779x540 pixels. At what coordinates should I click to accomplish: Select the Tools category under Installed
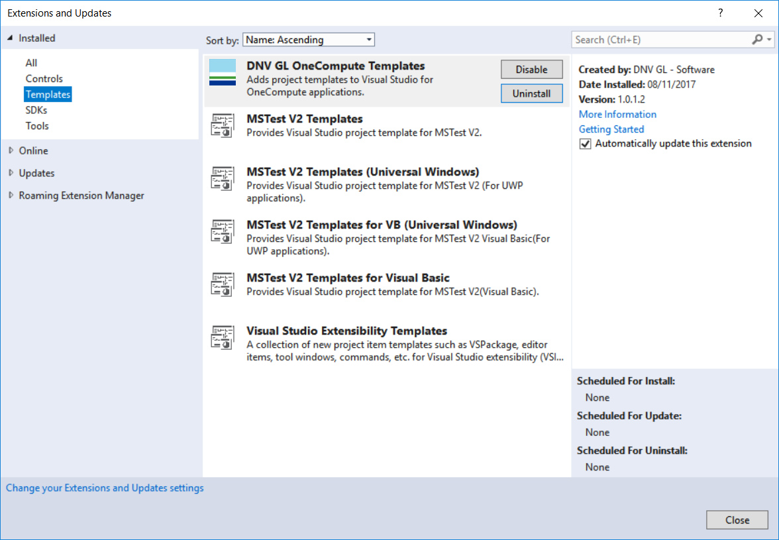click(x=37, y=126)
